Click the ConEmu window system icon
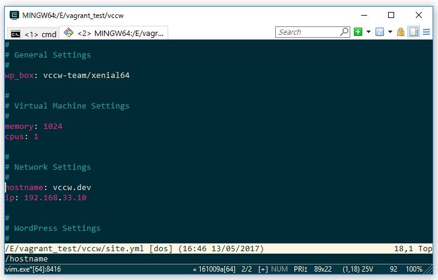The image size is (438, 280). click(14, 15)
